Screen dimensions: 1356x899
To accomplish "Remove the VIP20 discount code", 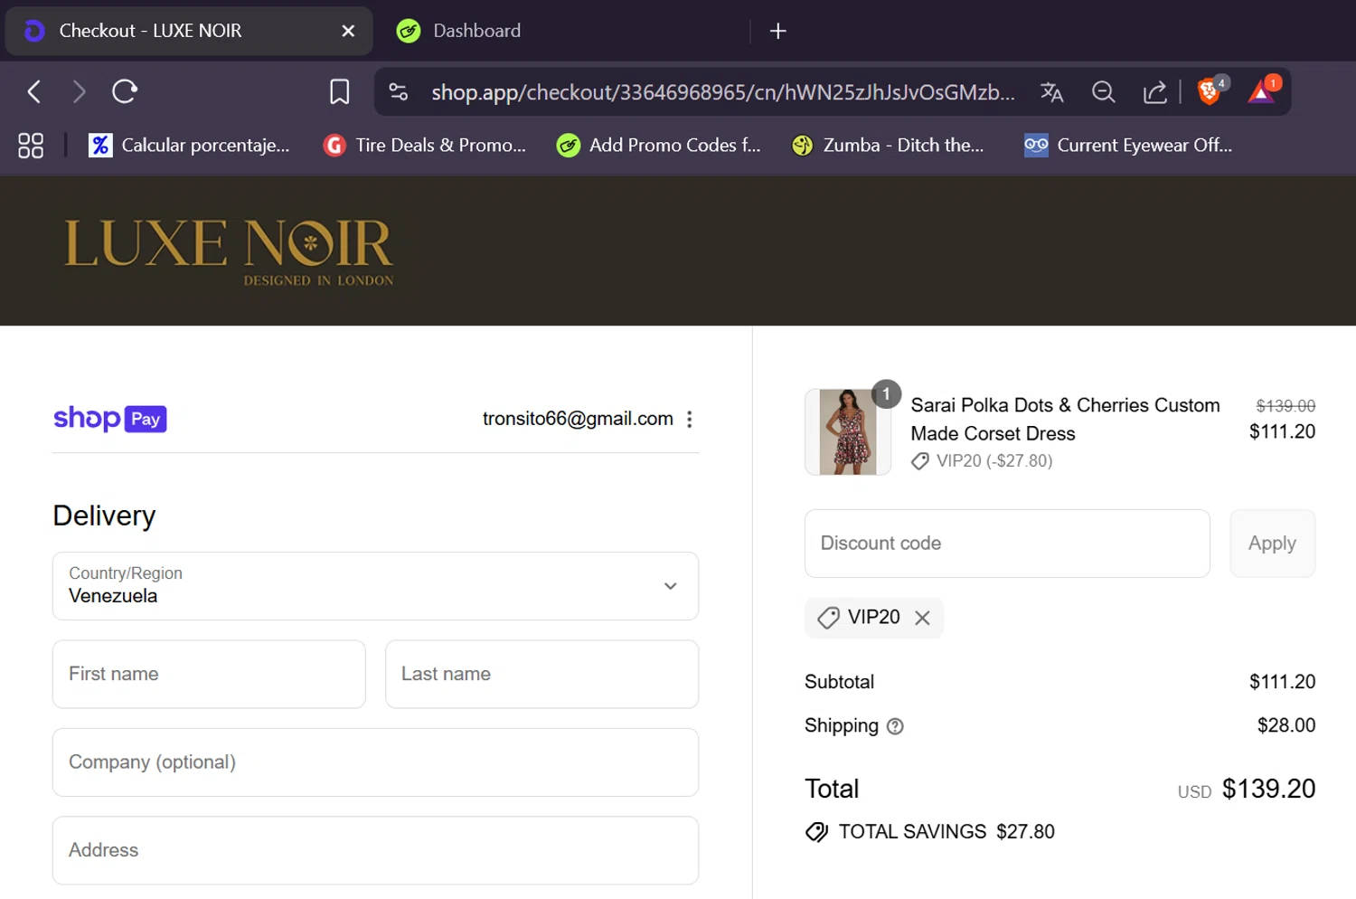I will pos(922,618).
